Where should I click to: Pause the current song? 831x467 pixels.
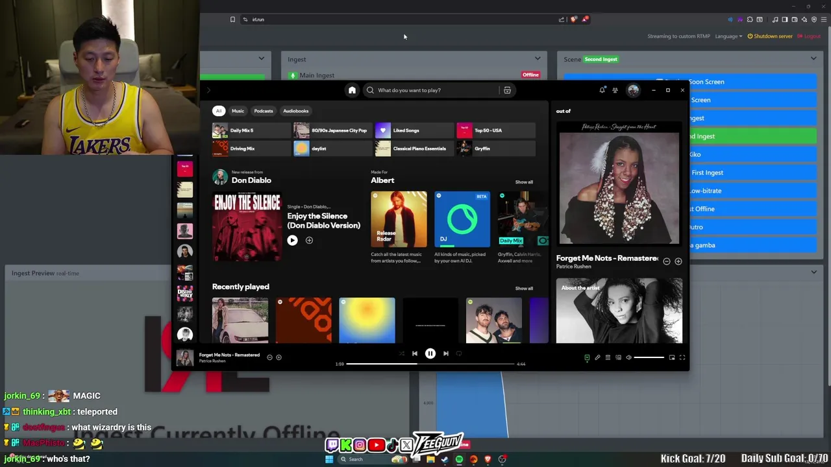pos(430,353)
